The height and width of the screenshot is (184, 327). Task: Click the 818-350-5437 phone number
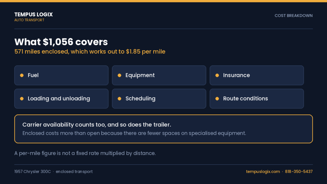click(x=299, y=172)
